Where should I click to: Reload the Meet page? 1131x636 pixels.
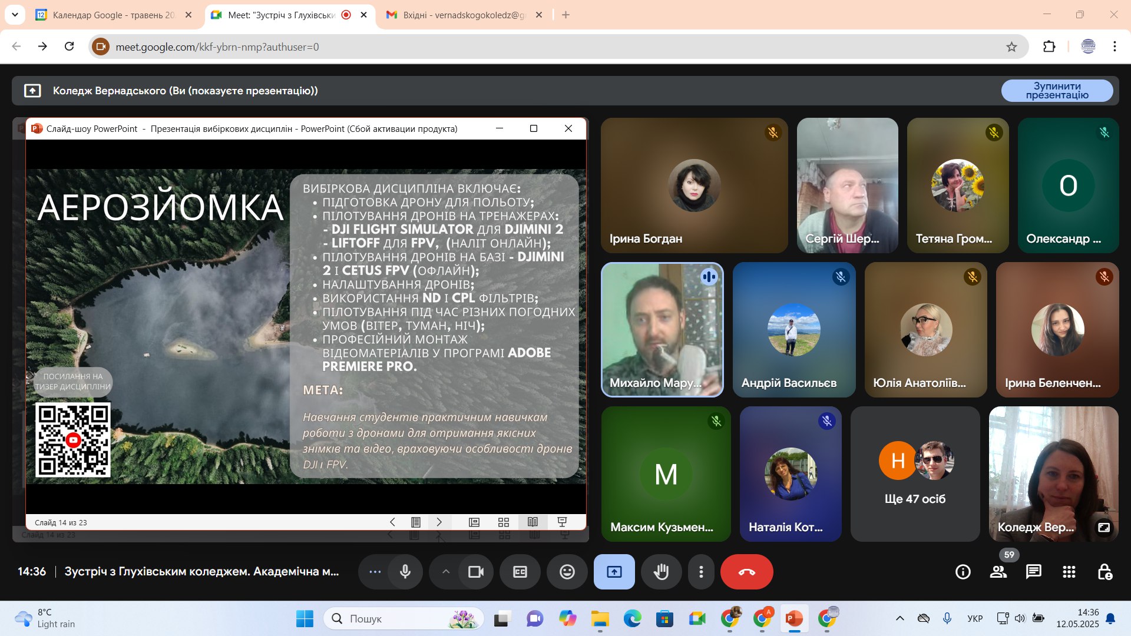[70, 47]
